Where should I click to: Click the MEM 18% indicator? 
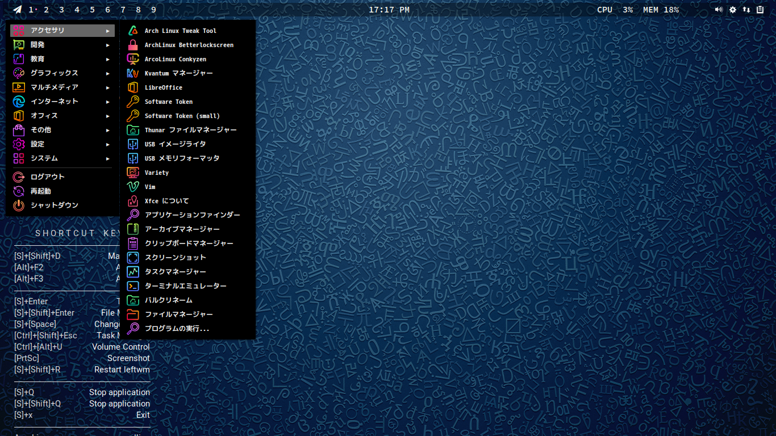pos(661,10)
